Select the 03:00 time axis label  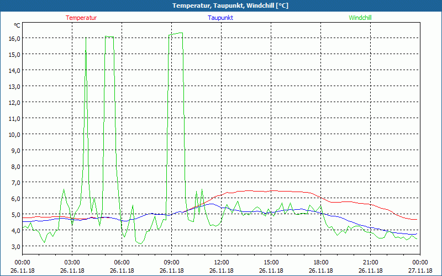click(72, 262)
